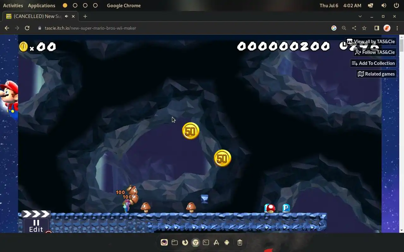Click the scrollbar down arrow
The width and height of the screenshot is (404, 252).
401,230
